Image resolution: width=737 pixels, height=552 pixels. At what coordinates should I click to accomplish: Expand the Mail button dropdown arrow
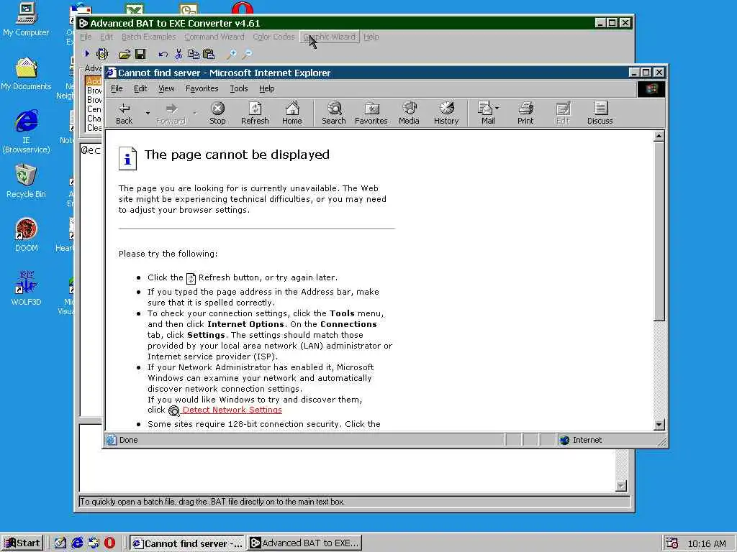tap(497, 108)
